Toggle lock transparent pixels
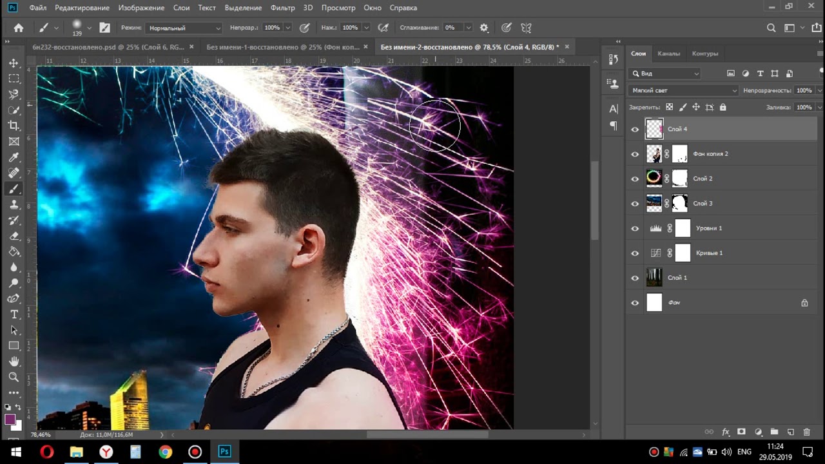The image size is (825, 464). [669, 107]
